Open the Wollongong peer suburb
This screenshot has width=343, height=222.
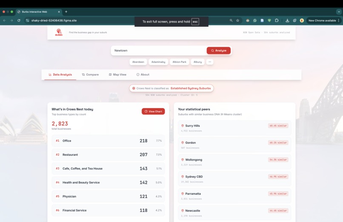click(234, 162)
